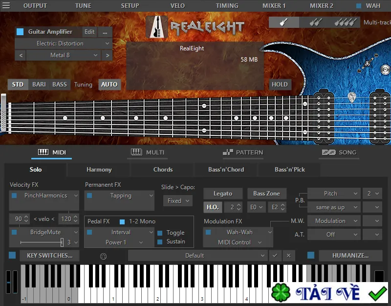Select the BARI tuning button
The height and width of the screenshot is (306, 391).
pos(39,85)
